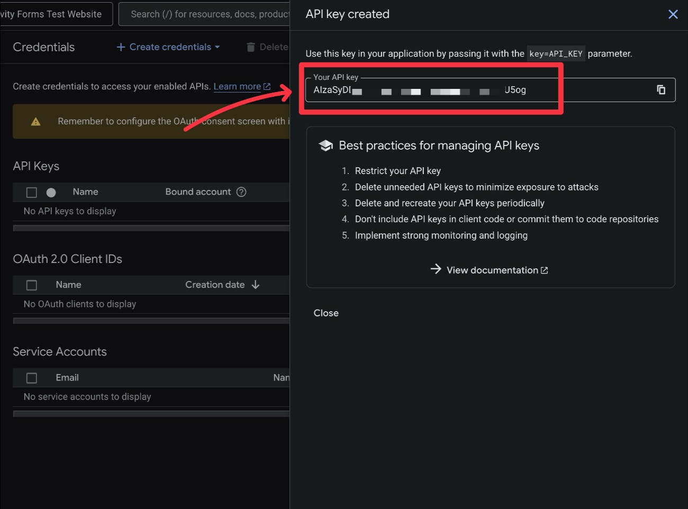Click the status circle in API Keys header
Viewport: 688px width, 509px height.
pyautogui.click(x=51, y=192)
